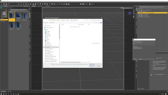Click New folder in file dialog toolbar
Image resolution: width=168 pixels, height=95 pixels.
(52, 23)
